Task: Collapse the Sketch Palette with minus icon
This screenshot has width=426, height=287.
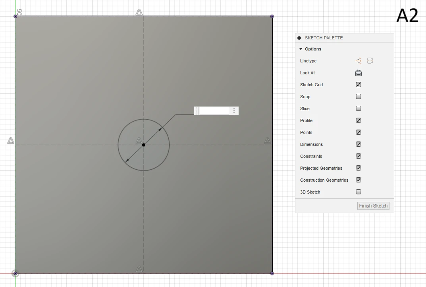Action: pos(299,38)
